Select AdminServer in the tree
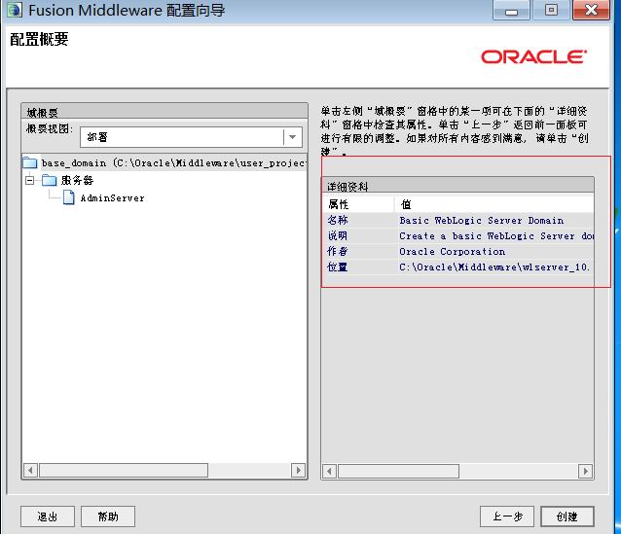 coord(113,197)
